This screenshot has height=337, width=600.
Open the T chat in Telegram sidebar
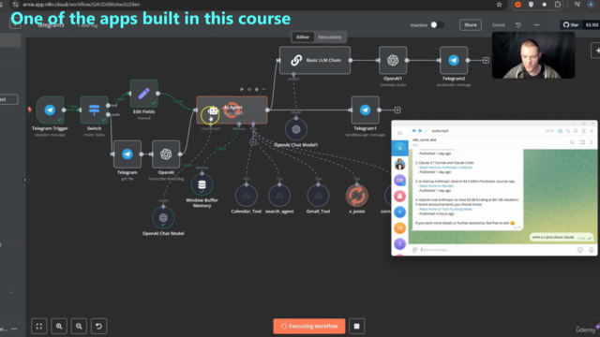[400, 243]
